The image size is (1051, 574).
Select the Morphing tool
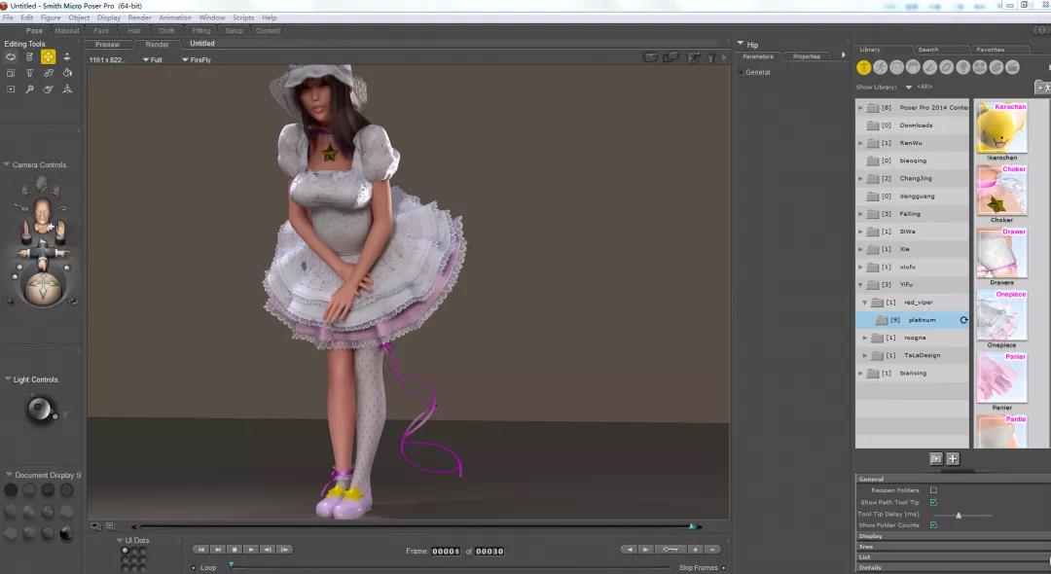click(x=49, y=90)
